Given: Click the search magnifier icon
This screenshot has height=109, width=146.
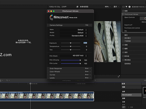Looking at the screenshot, I should pyautogui.click(x=129, y=107).
